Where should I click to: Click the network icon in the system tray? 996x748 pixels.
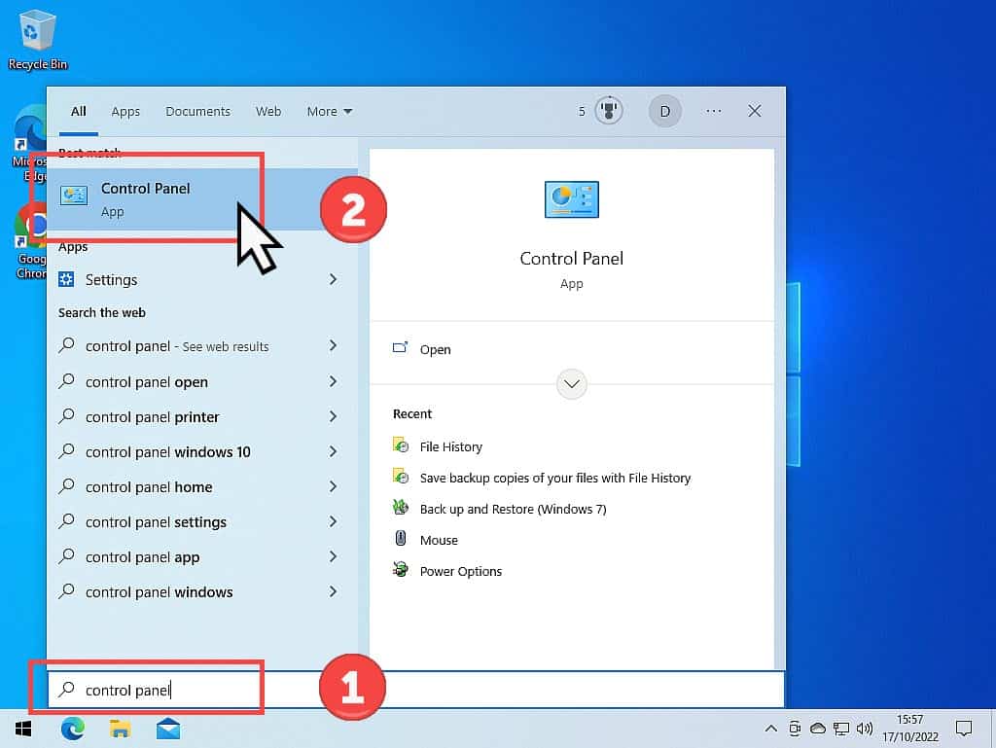[841, 728]
